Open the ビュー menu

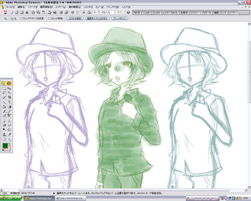pos(100,7)
